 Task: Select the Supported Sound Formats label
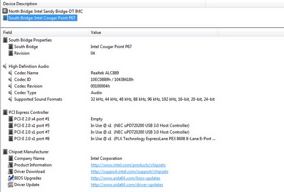pos(38,99)
